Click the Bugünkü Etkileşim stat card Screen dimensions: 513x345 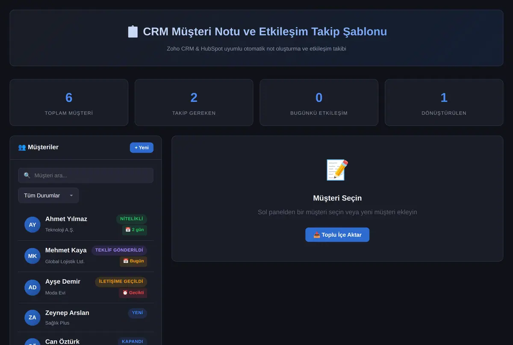tap(319, 103)
